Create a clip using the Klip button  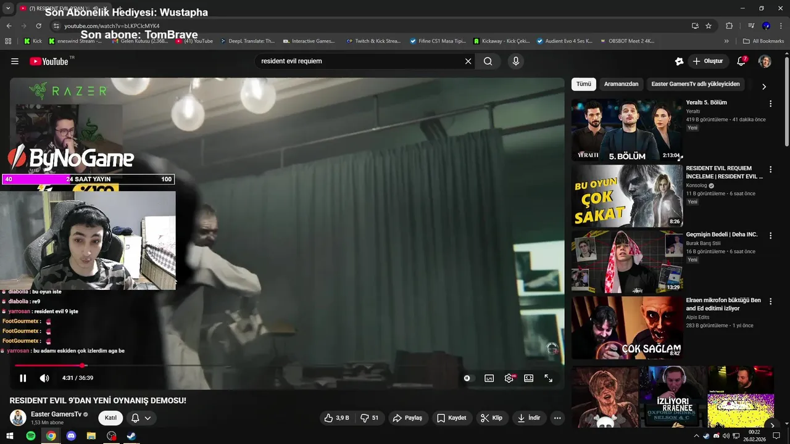[491, 417]
